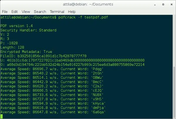Click the FileID hash line

(x=43, y=56)
